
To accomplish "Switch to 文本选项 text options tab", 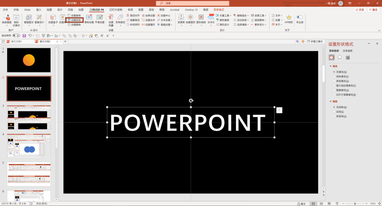I will pyautogui.click(x=347, y=51).
